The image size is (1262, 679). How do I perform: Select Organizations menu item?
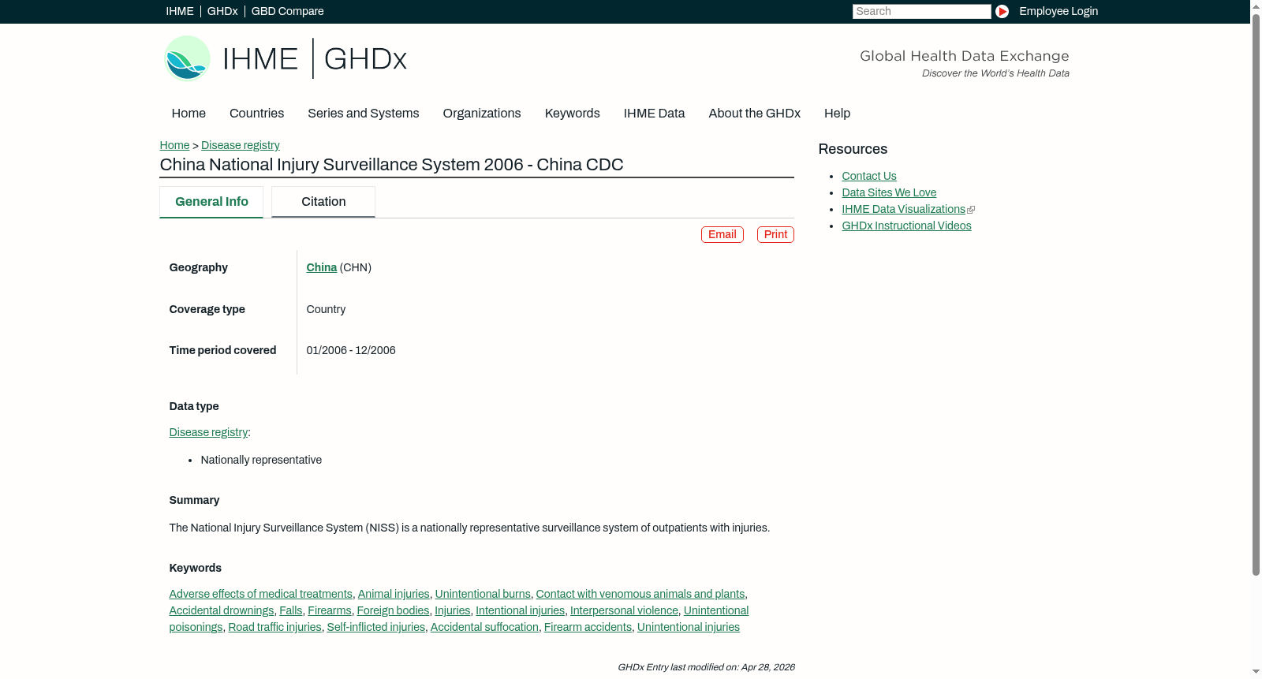coord(482,113)
